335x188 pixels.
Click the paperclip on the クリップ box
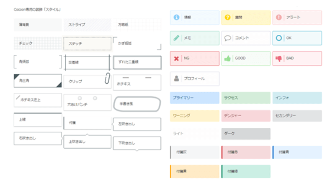click(107, 79)
